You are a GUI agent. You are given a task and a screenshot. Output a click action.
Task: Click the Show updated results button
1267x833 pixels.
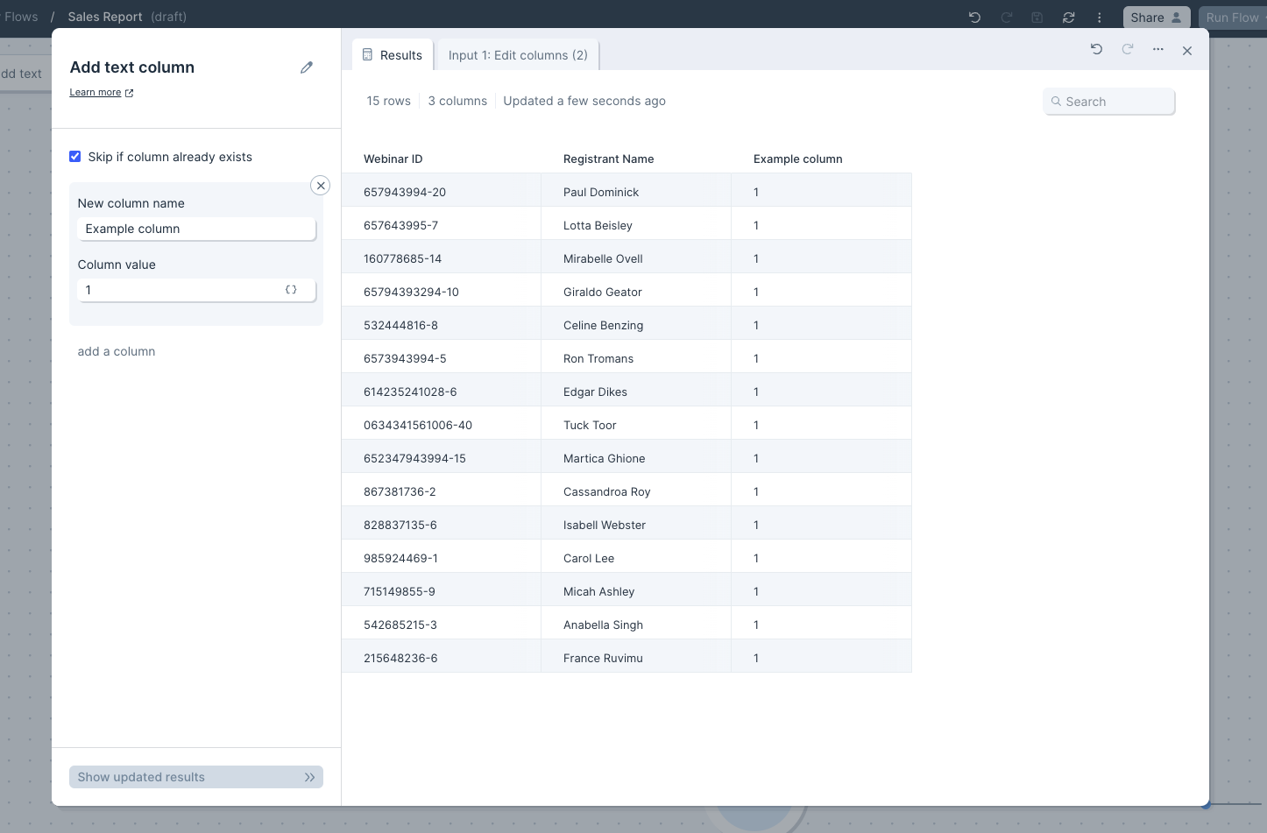pyautogui.click(x=196, y=777)
